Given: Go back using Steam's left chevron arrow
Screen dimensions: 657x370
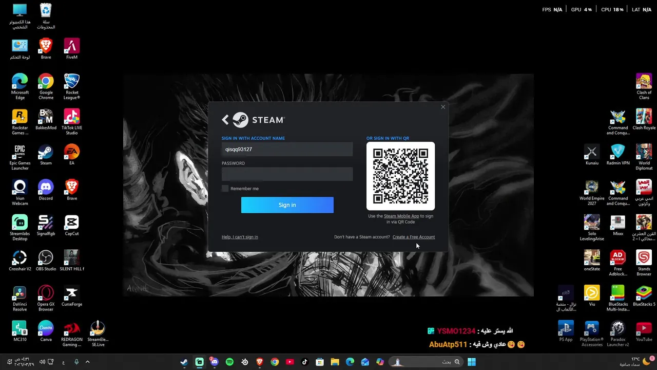Looking at the screenshot, I should point(225,120).
